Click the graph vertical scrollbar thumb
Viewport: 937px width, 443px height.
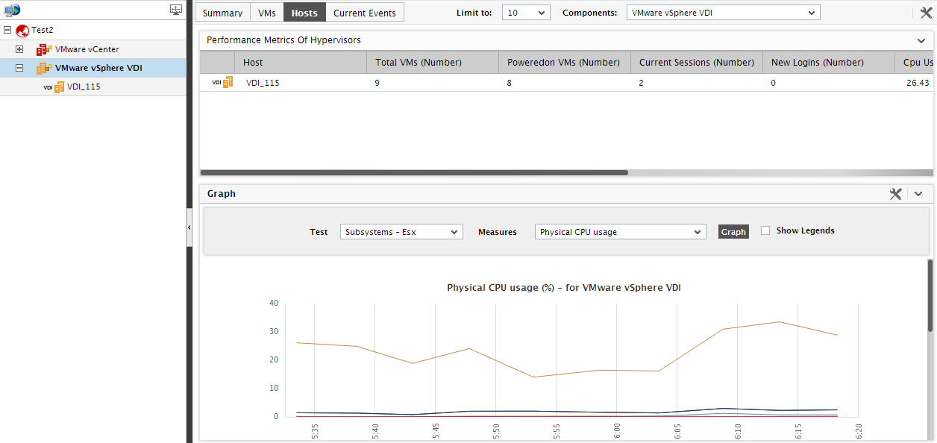pos(930,295)
